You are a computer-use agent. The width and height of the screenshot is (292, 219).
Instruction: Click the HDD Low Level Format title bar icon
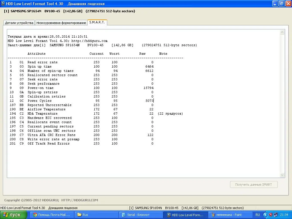point(3,3)
